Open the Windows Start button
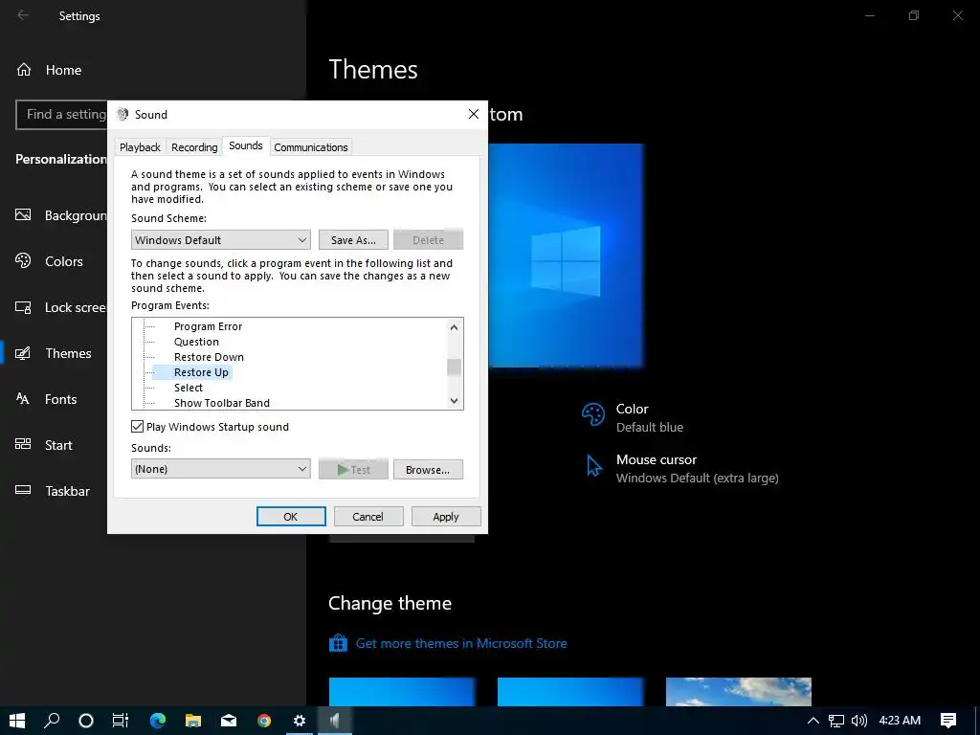 tap(17, 721)
